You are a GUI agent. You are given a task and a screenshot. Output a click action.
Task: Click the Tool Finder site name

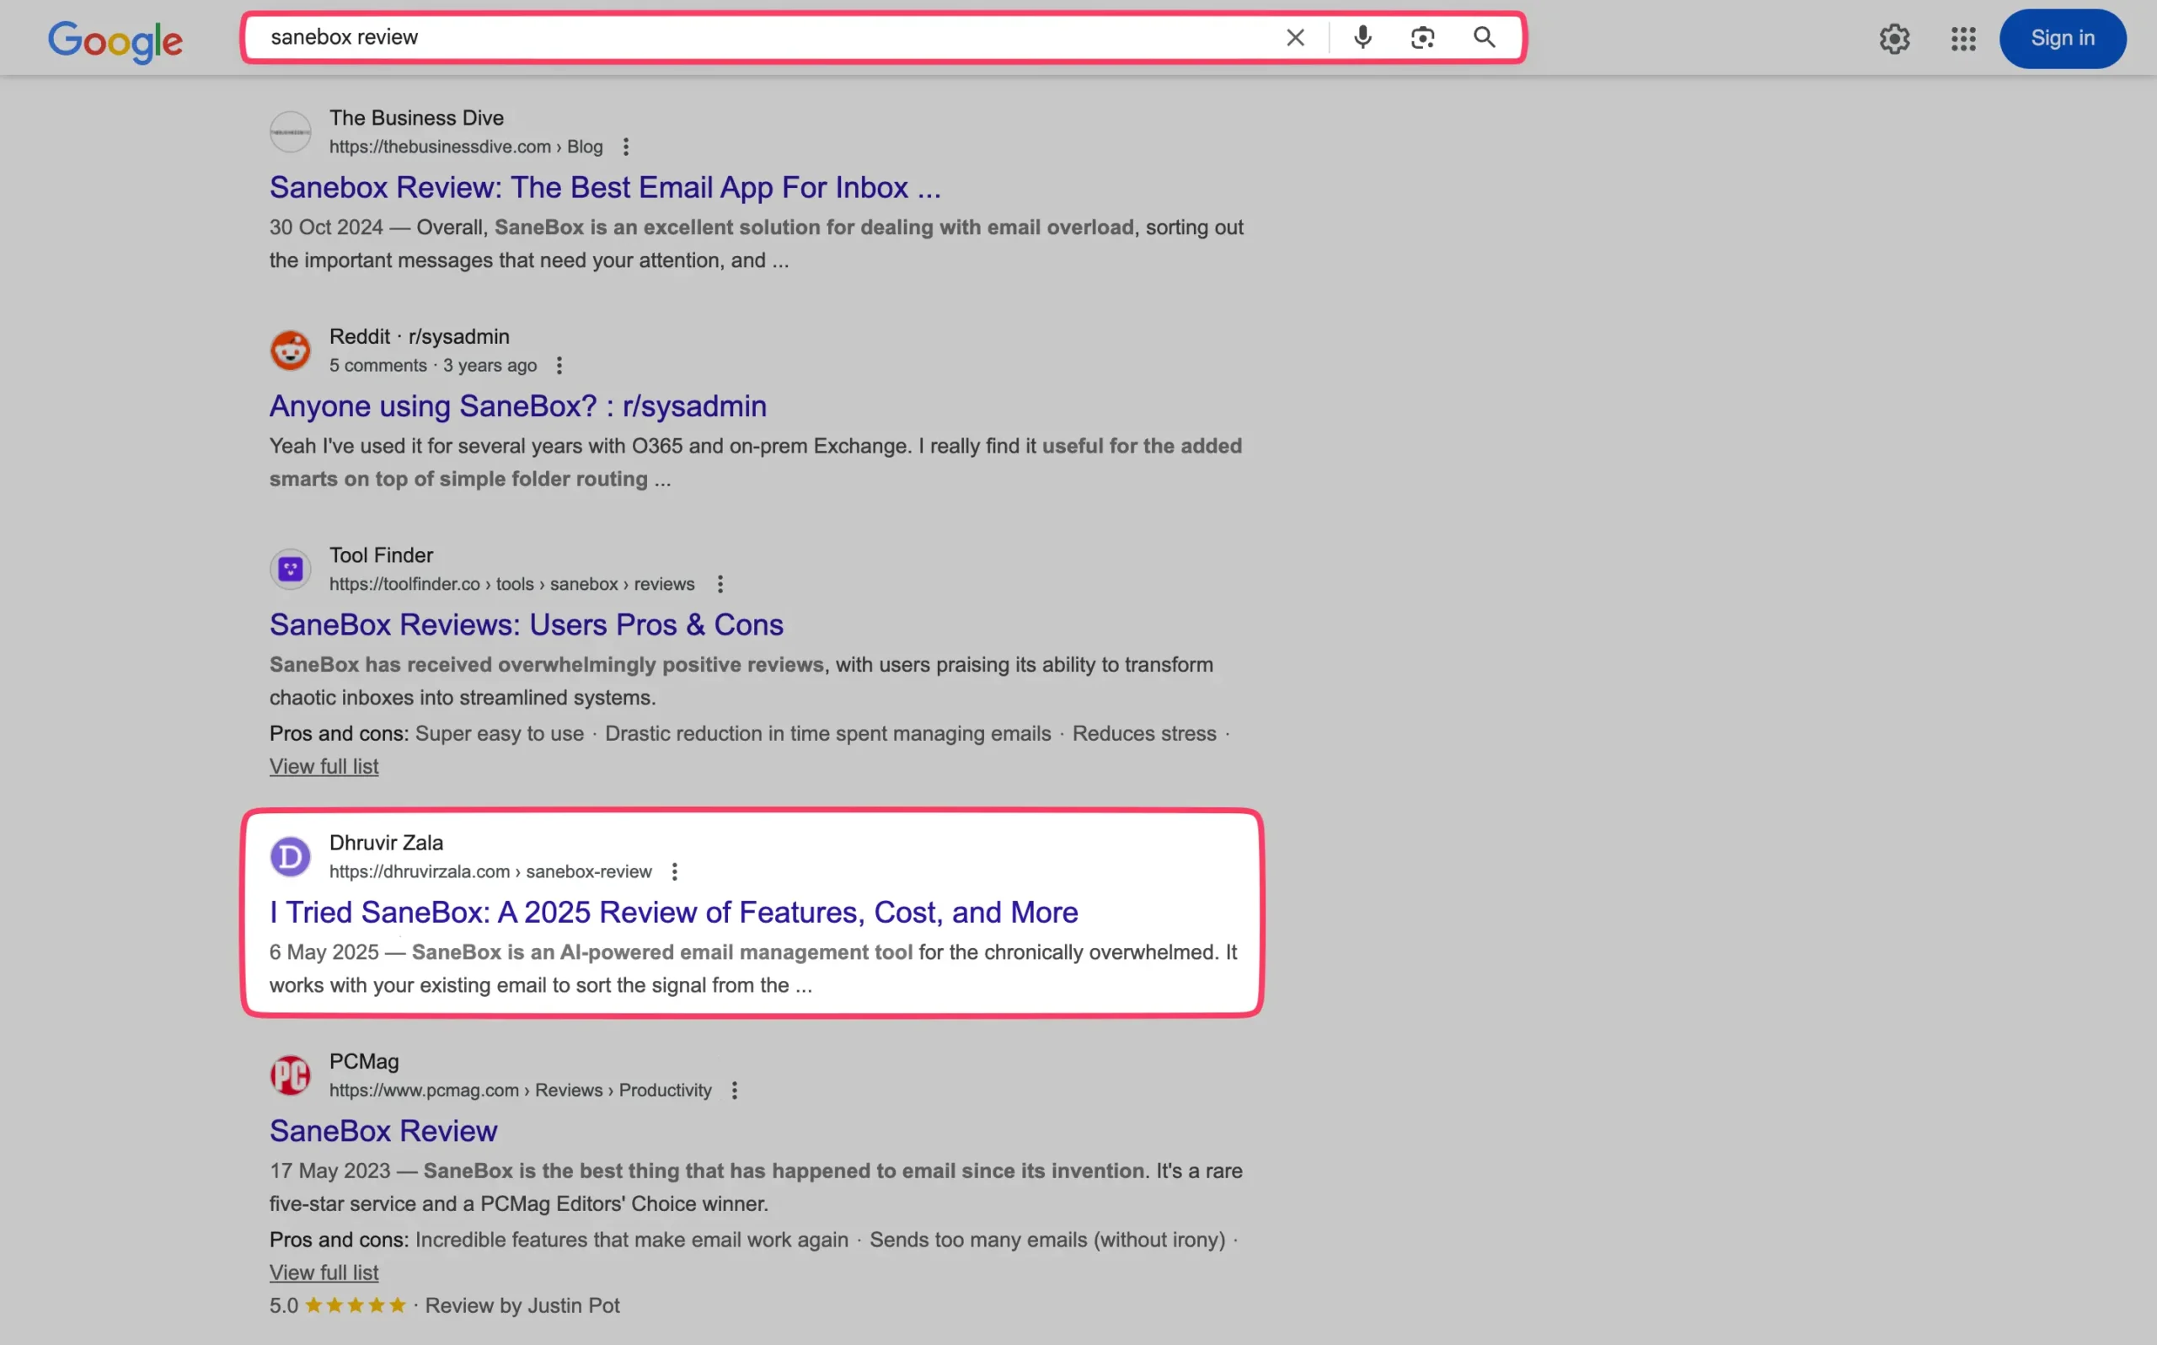tap(381, 556)
